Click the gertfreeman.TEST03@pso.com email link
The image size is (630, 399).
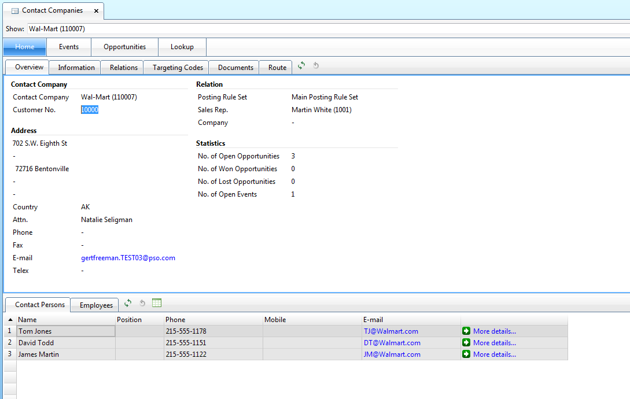128,258
